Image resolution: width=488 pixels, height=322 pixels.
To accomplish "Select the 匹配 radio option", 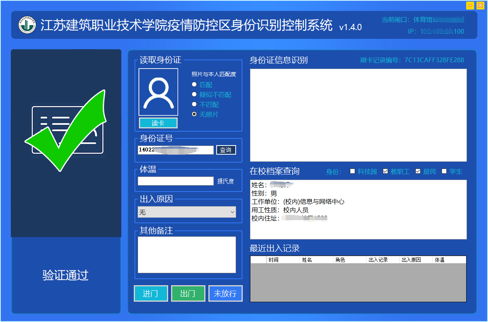I will [x=194, y=84].
